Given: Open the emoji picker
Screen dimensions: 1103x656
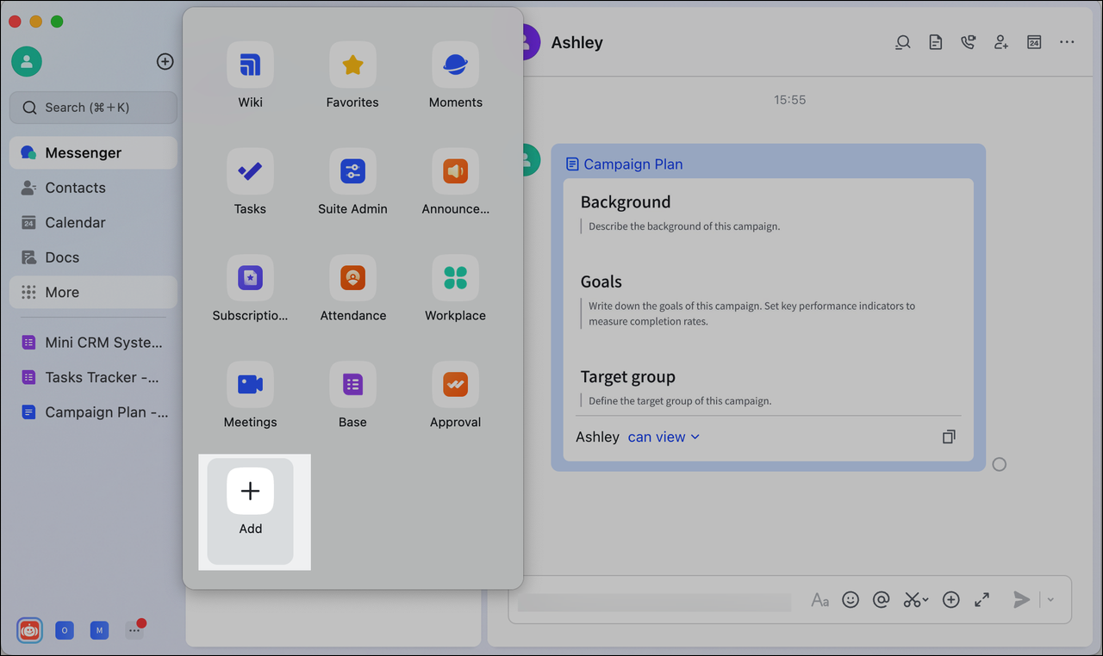Looking at the screenshot, I should [x=851, y=600].
